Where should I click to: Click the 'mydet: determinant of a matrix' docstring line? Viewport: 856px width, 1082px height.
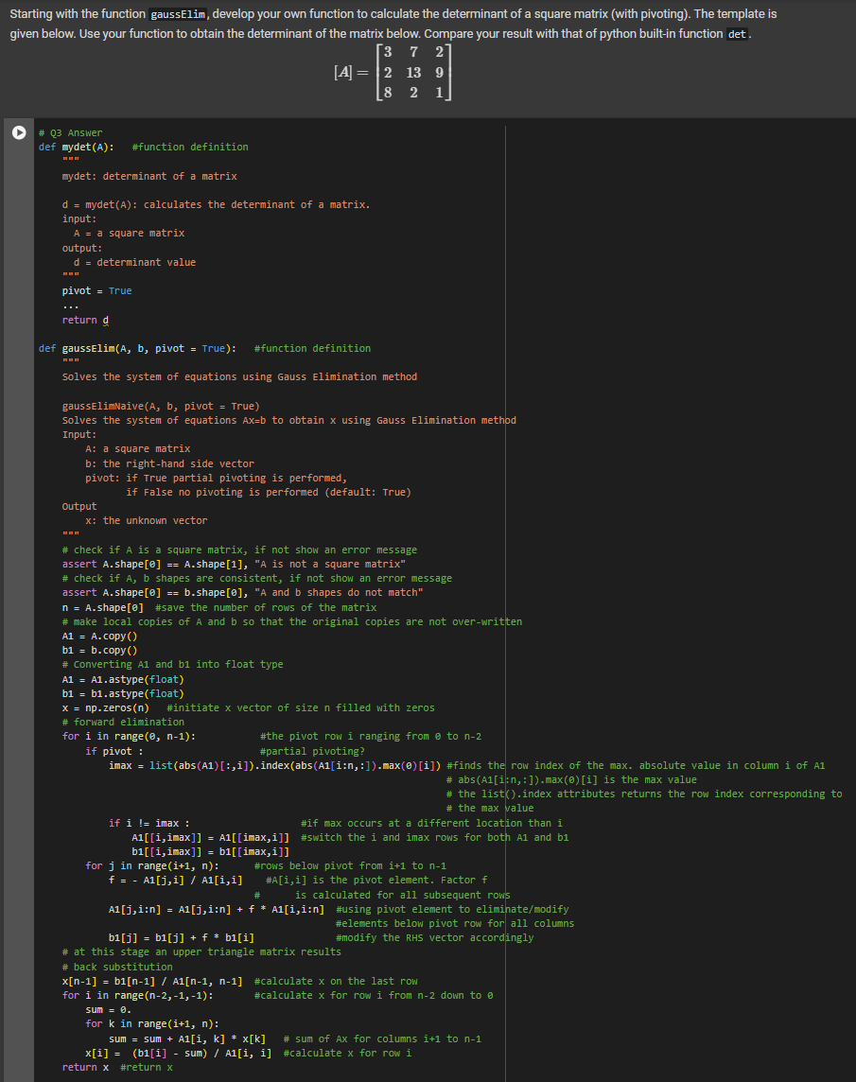[x=149, y=176]
